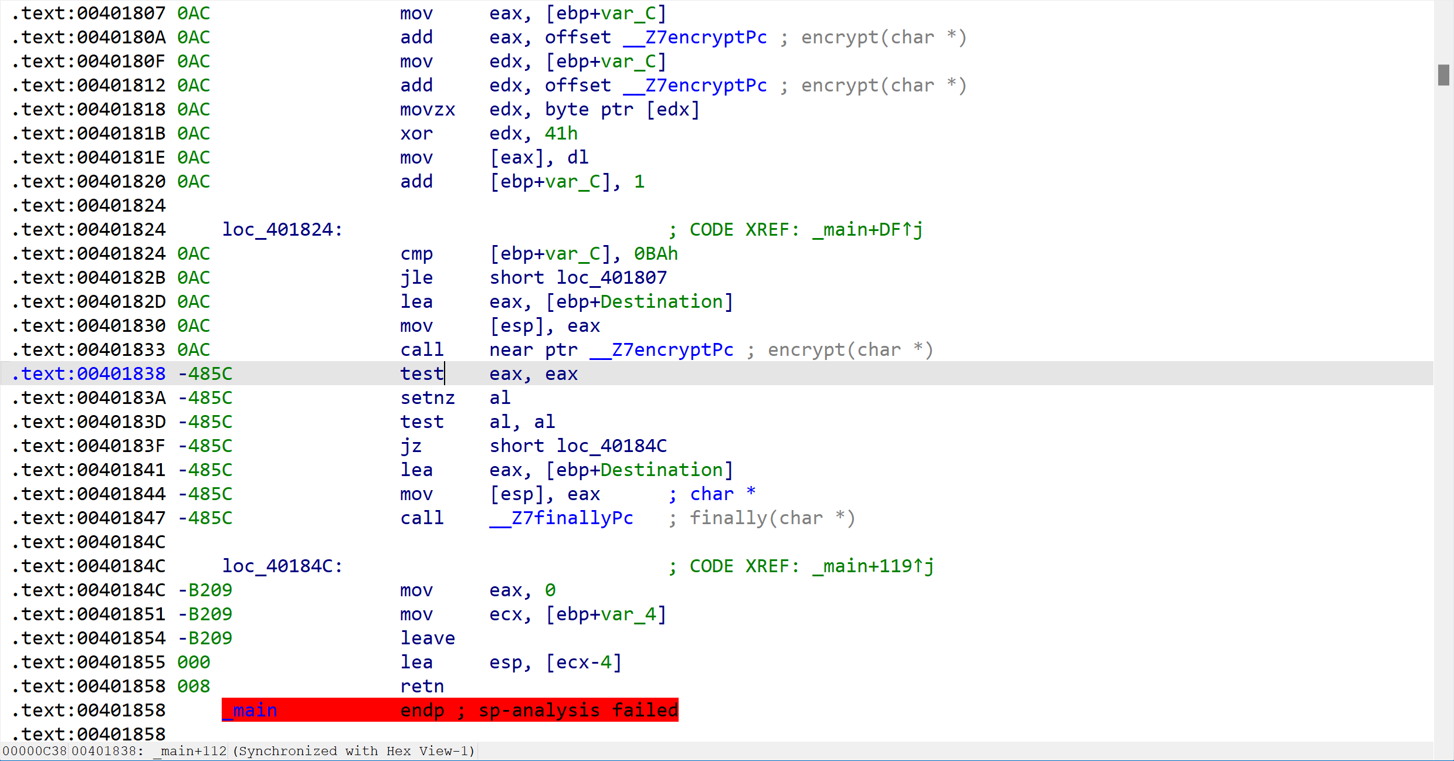Click var_4 operand in mov ecx
Viewport: 1454px width, 761px height.
tap(628, 614)
